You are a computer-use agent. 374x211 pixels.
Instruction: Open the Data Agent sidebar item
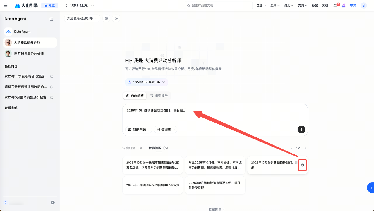(x=30, y=32)
